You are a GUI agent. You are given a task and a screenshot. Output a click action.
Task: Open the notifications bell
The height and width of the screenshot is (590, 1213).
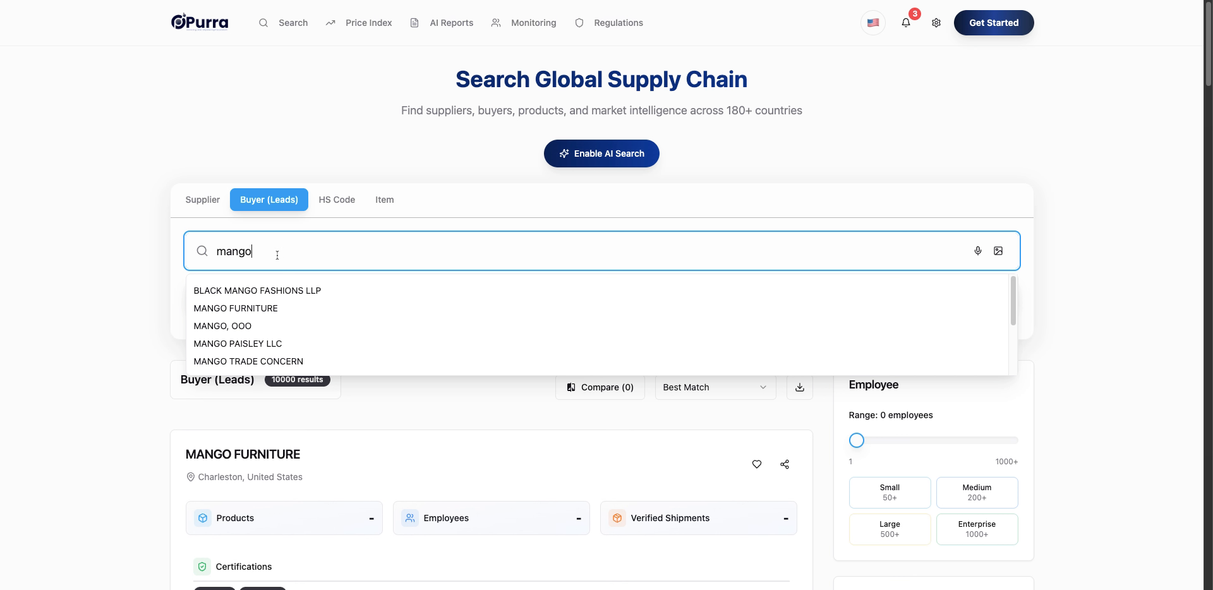(x=906, y=23)
